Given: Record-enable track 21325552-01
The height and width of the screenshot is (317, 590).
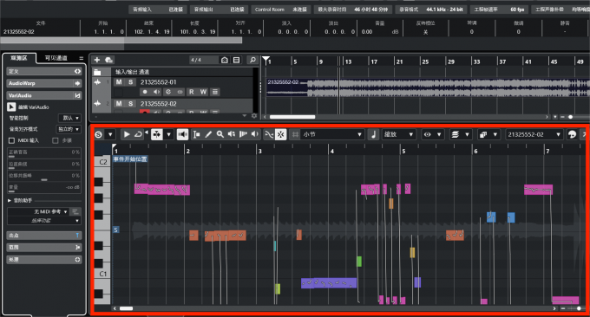Looking at the screenshot, I should [x=145, y=92].
